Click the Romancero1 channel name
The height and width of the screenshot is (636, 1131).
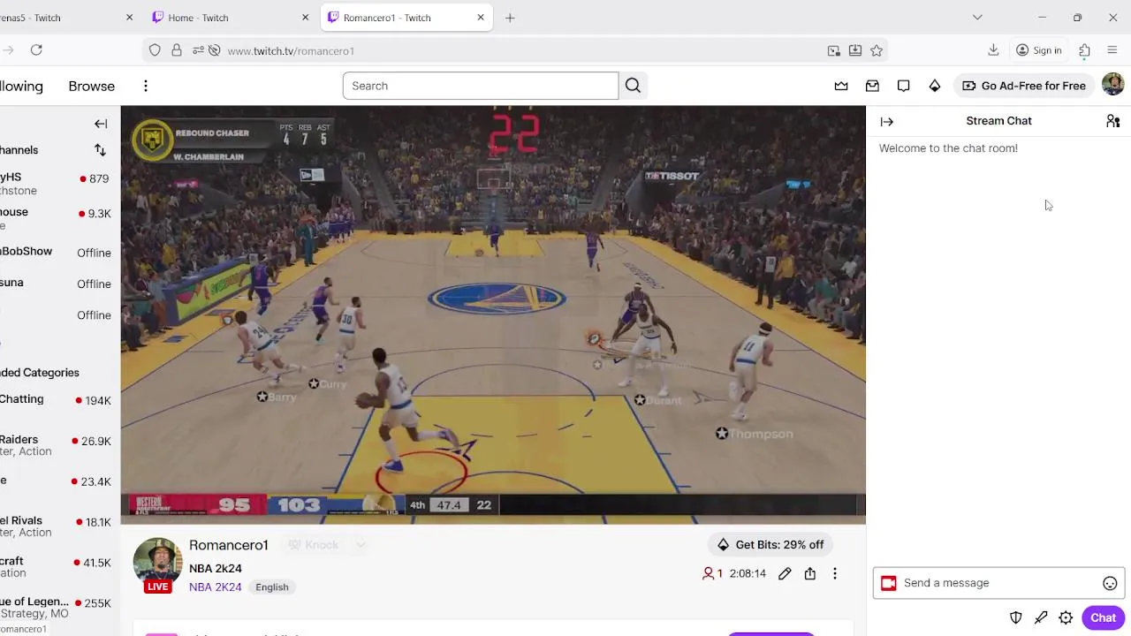click(229, 545)
